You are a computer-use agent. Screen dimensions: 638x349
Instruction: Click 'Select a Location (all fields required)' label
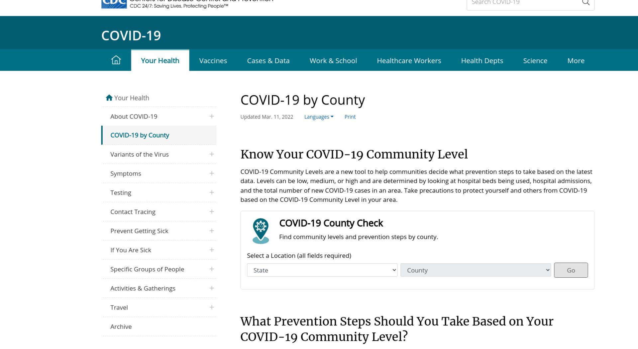(x=299, y=255)
